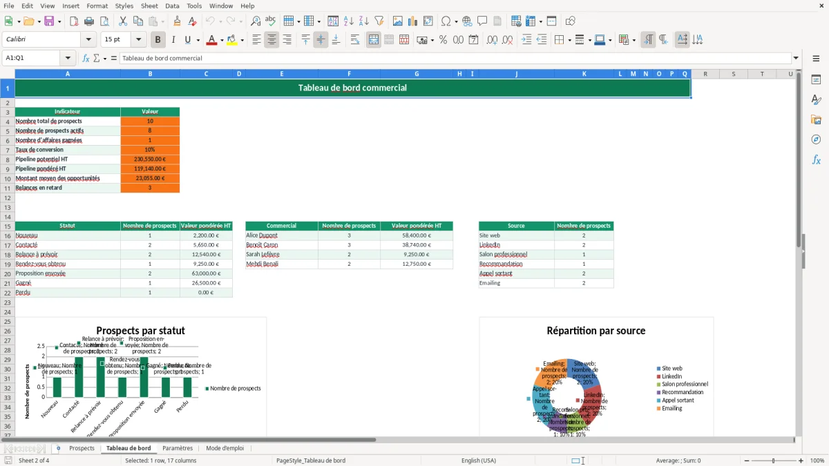Select Clone Formatting paintbrush

click(177, 21)
